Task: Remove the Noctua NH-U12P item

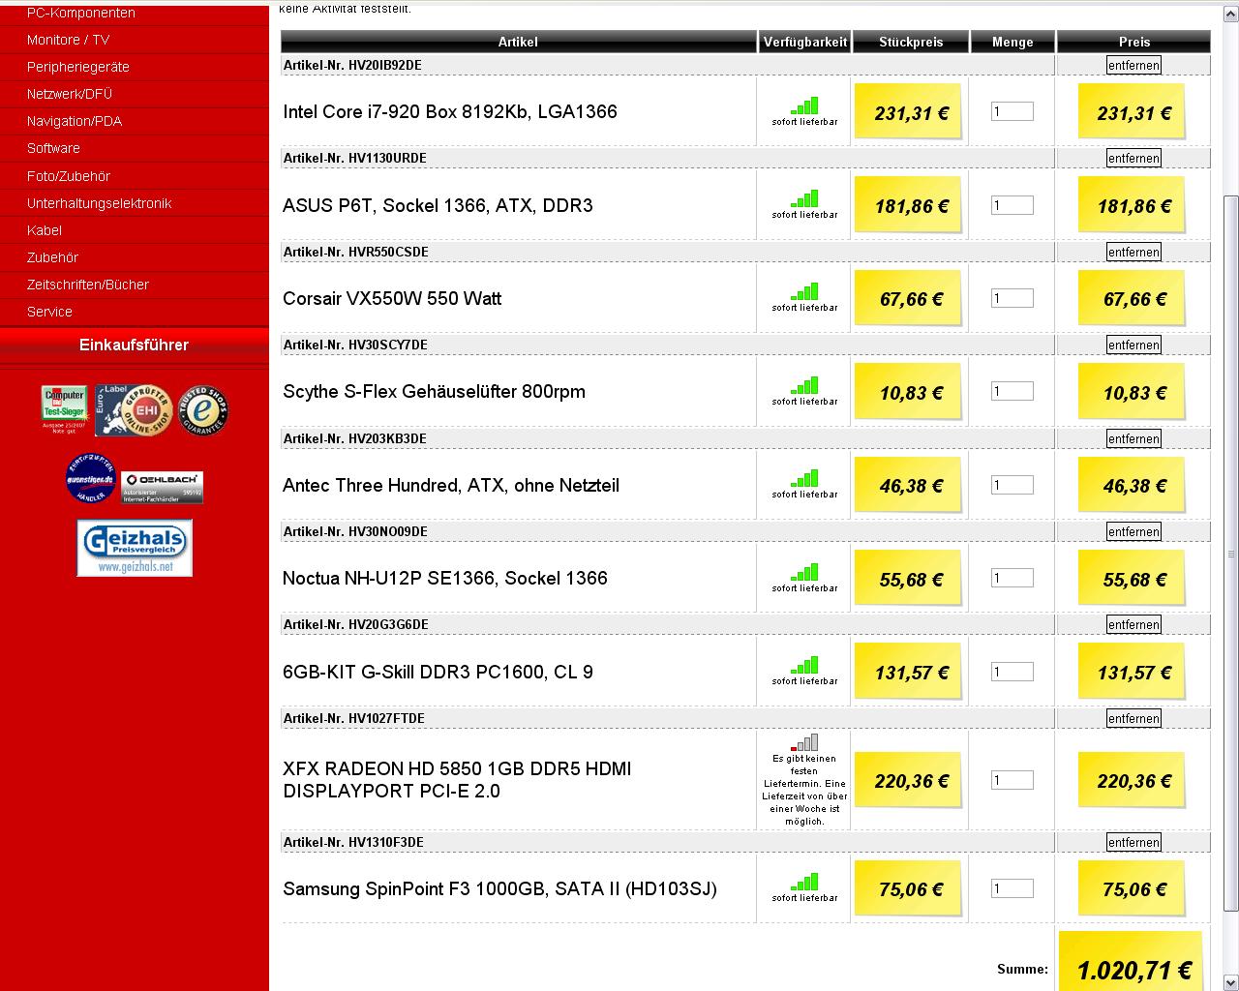Action: click(1133, 531)
